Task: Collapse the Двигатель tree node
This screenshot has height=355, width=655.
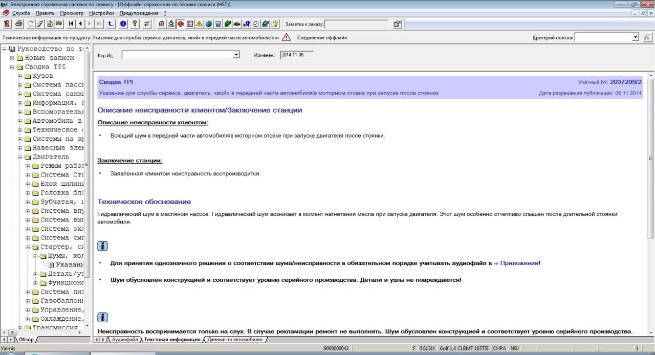Action: click(x=20, y=157)
